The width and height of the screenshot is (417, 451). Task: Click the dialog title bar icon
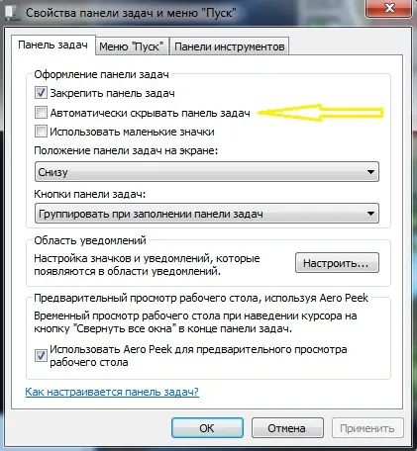[x=11, y=13]
